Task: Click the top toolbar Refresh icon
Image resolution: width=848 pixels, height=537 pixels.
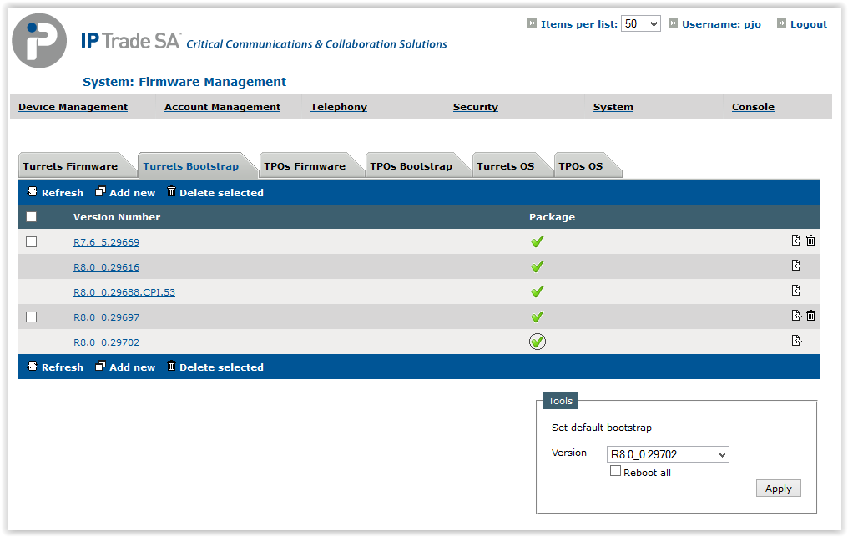Action: [x=33, y=191]
